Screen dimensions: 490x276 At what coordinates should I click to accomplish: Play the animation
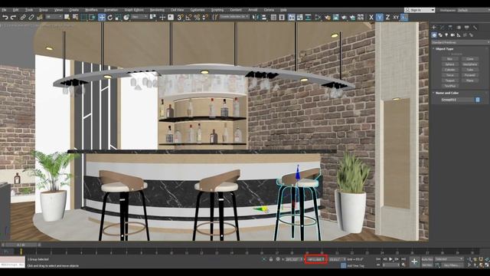[x=390, y=259]
